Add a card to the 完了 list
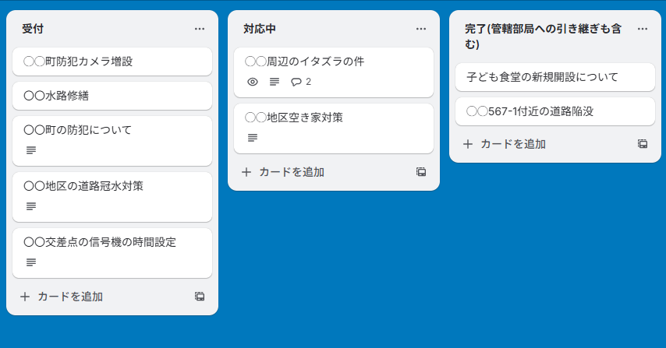 (505, 144)
